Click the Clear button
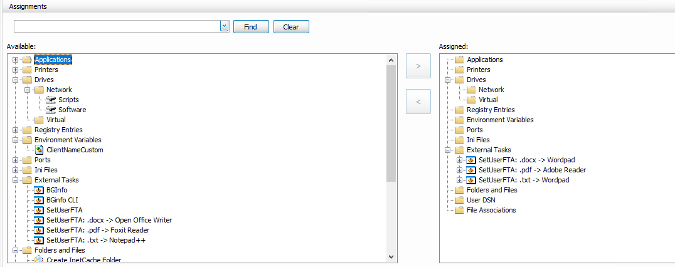The image size is (675, 267). click(291, 27)
